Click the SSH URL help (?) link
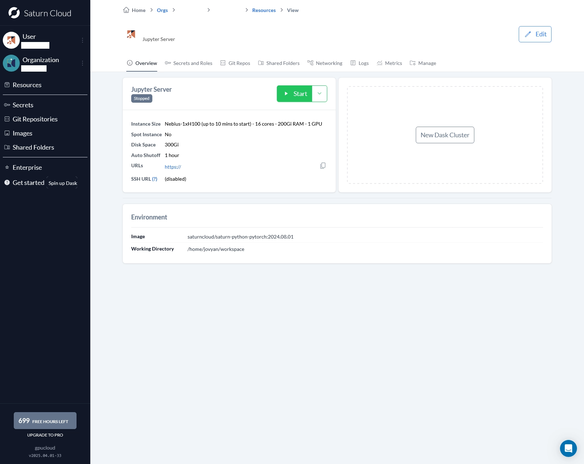 (155, 179)
